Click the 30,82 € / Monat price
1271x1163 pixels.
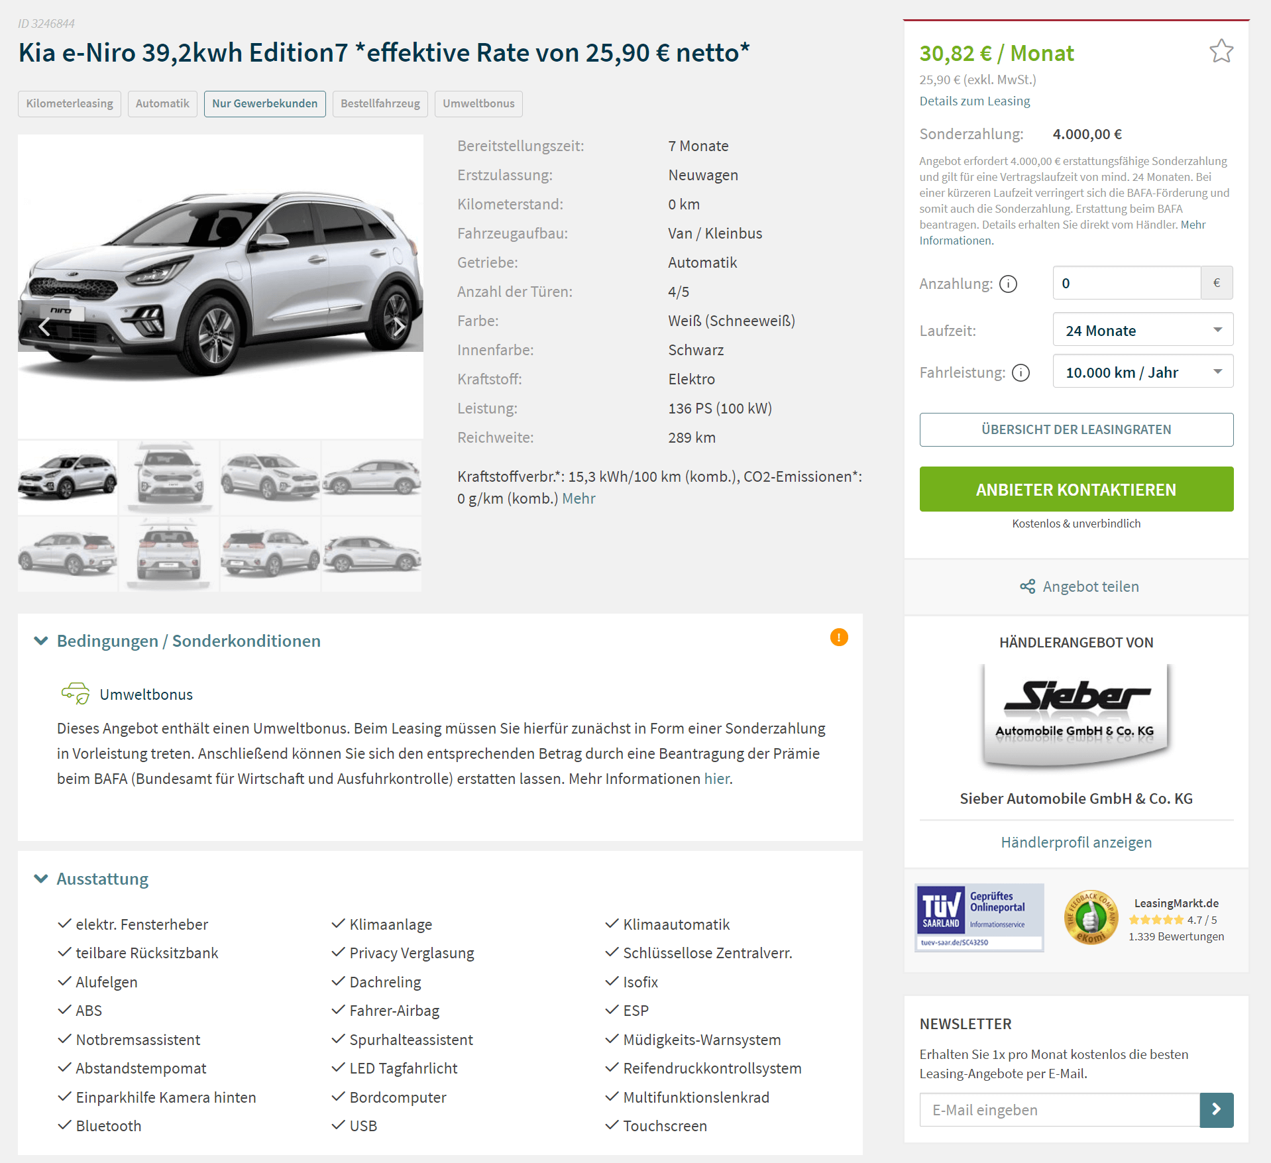(997, 53)
